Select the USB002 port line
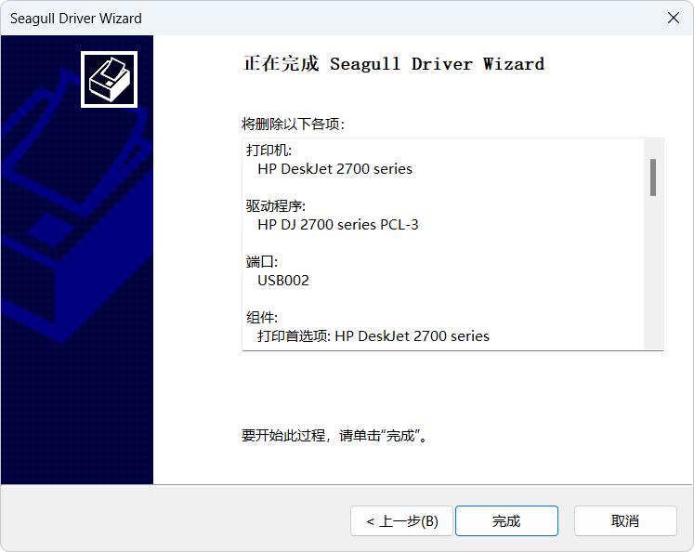This screenshot has width=694, height=552. click(x=283, y=281)
